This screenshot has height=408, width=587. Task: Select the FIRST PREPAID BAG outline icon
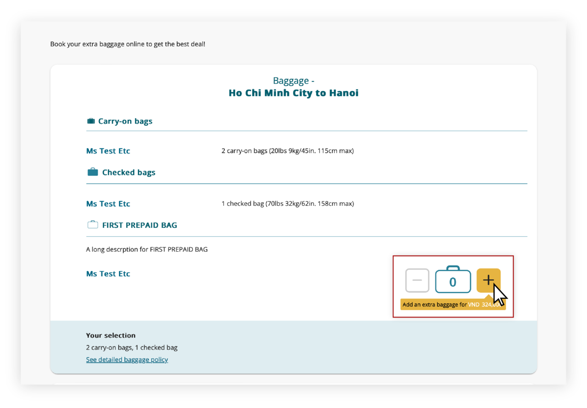click(92, 224)
